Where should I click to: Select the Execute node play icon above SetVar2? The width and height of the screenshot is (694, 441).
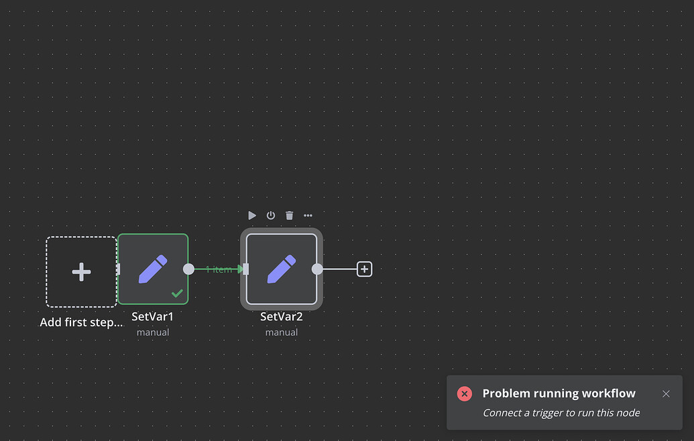coord(251,215)
